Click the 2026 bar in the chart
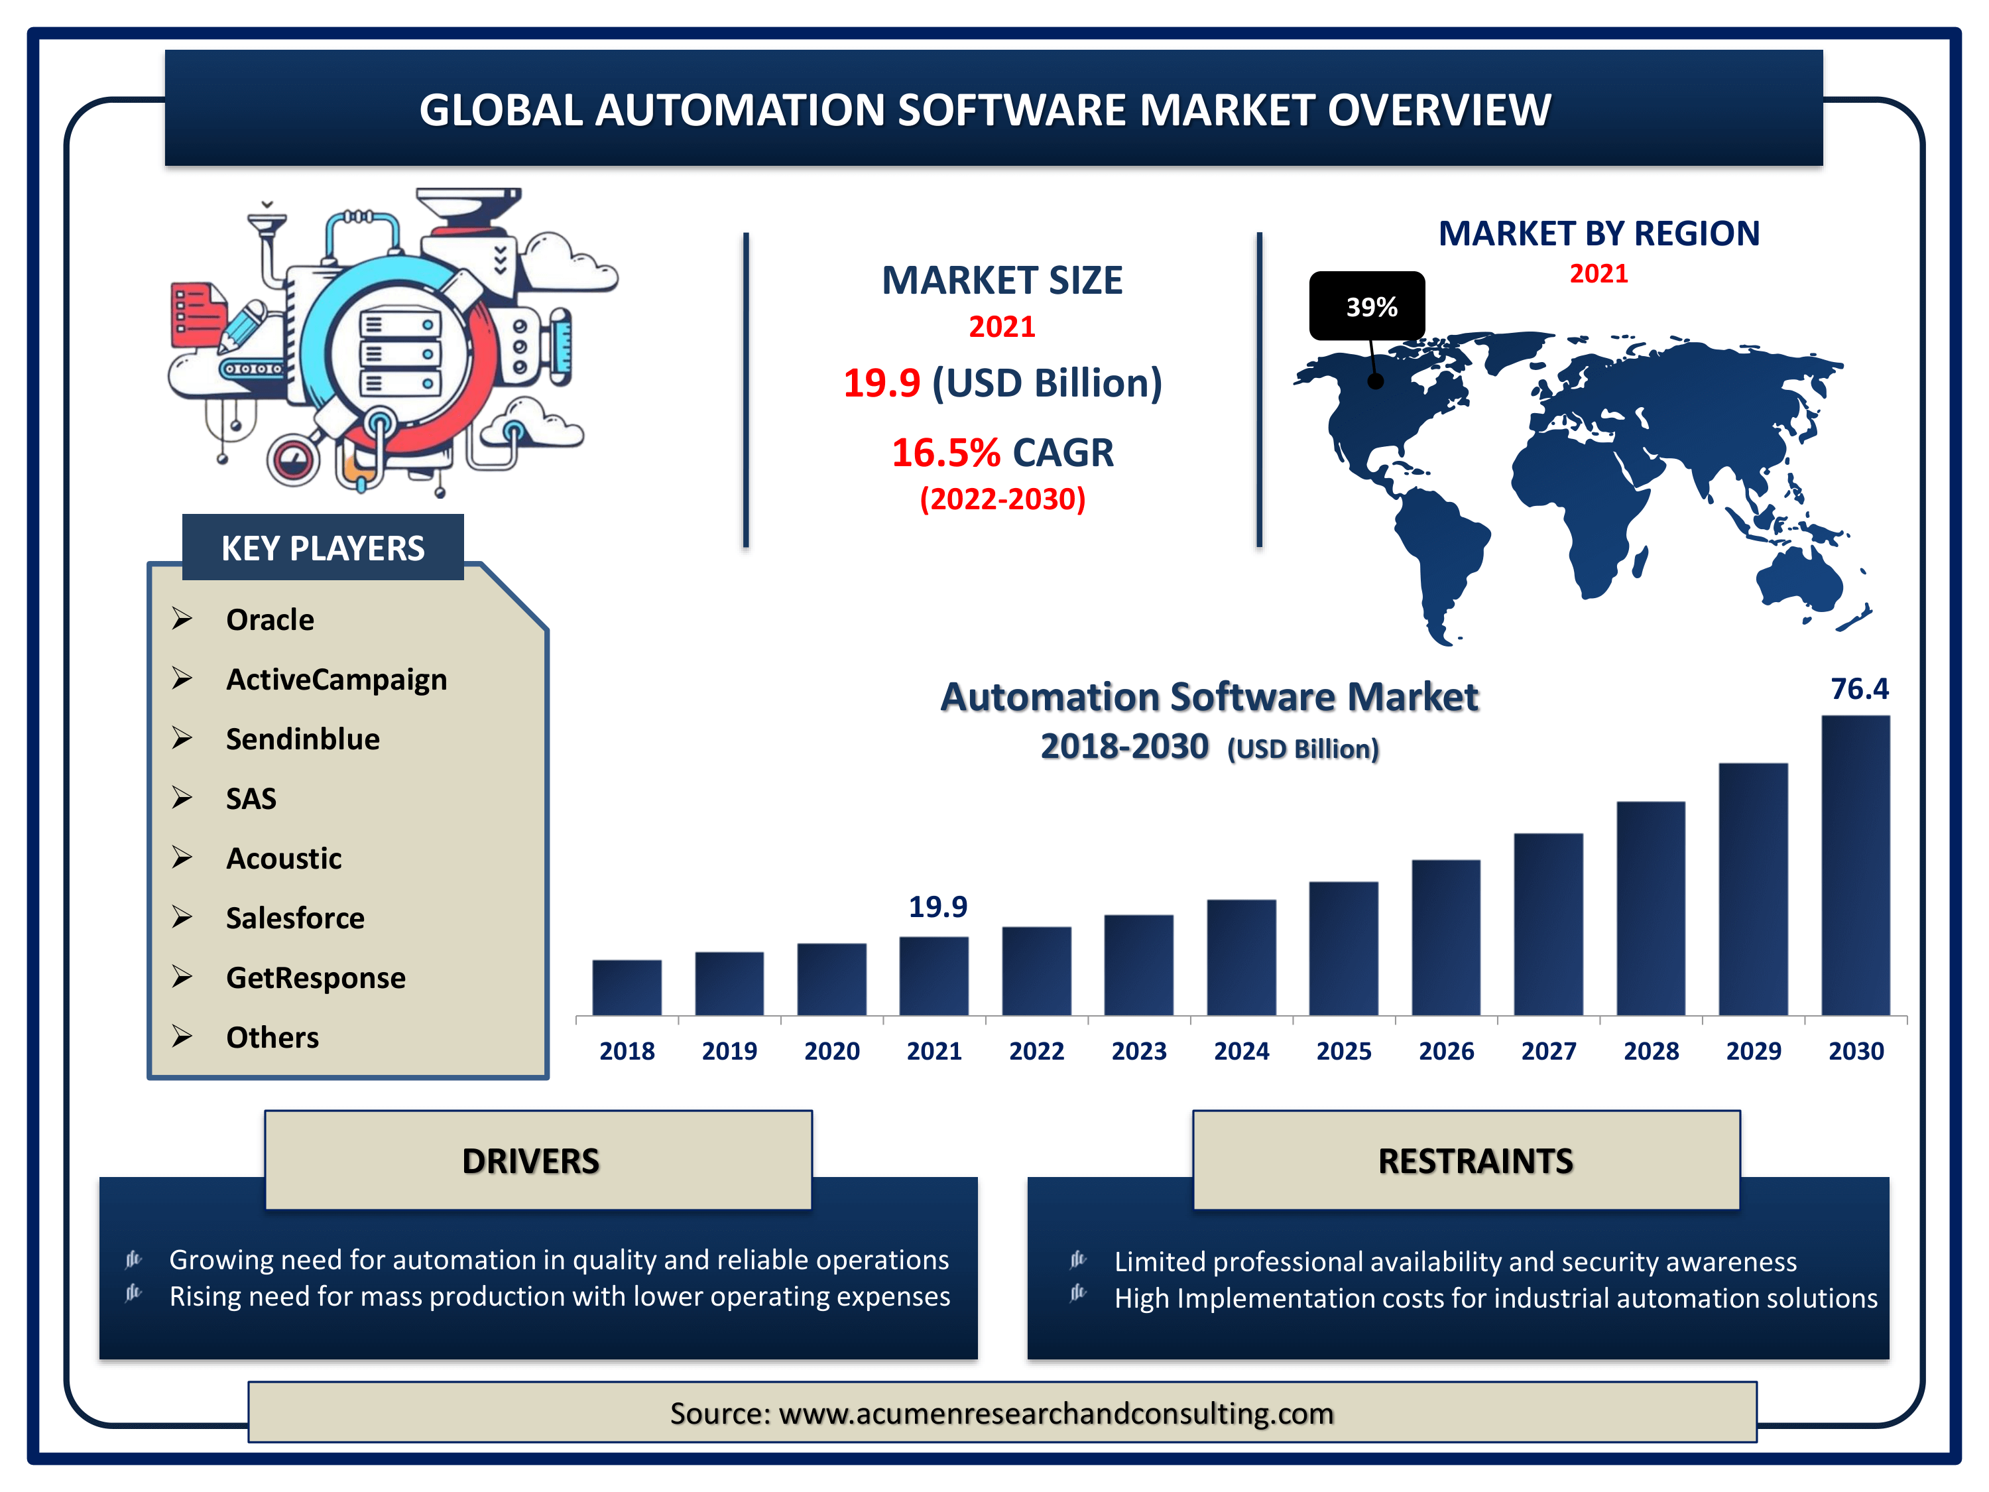Screen dimensions: 1989x1492 tap(1446, 938)
